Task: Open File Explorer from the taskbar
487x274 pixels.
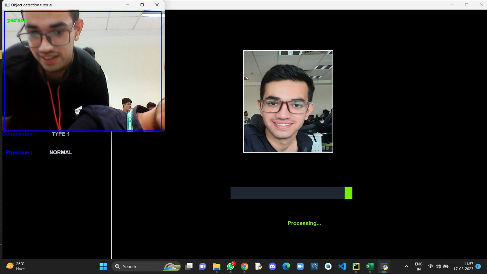Action: pyautogui.click(x=216, y=266)
